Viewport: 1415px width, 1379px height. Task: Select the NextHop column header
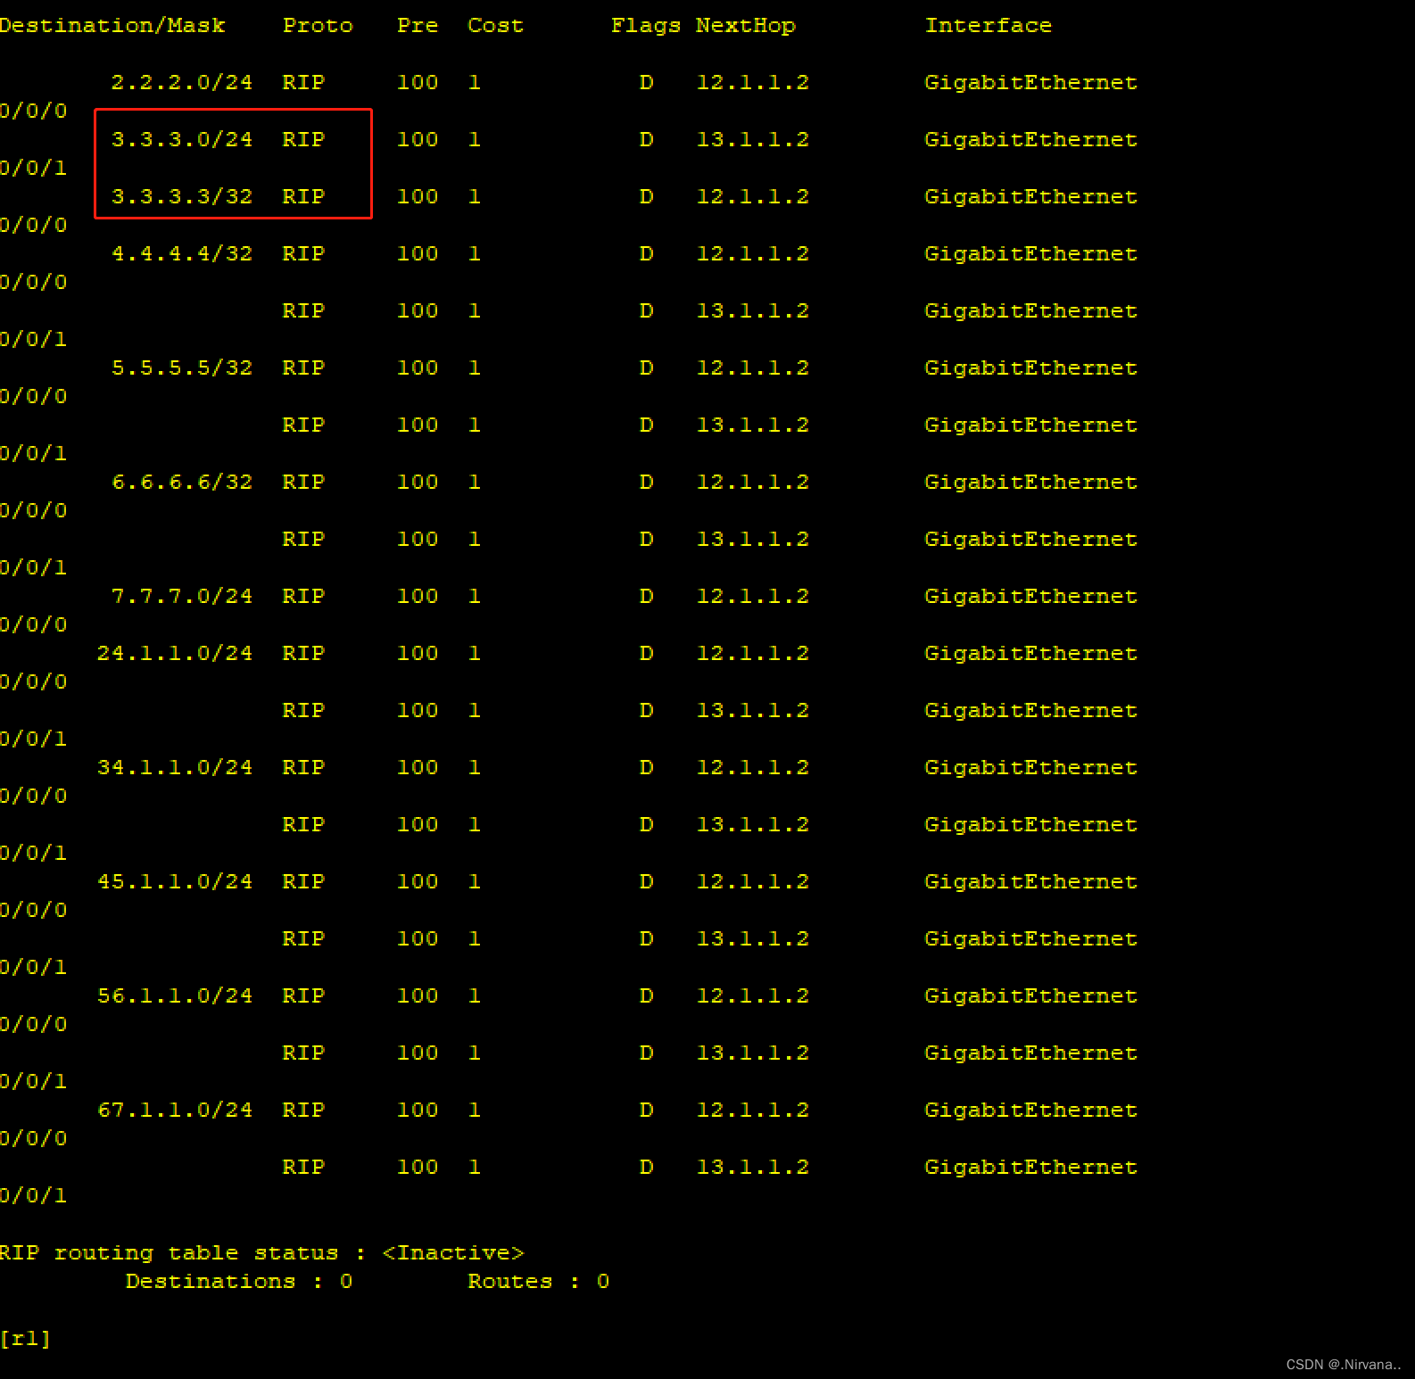[746, 26]
